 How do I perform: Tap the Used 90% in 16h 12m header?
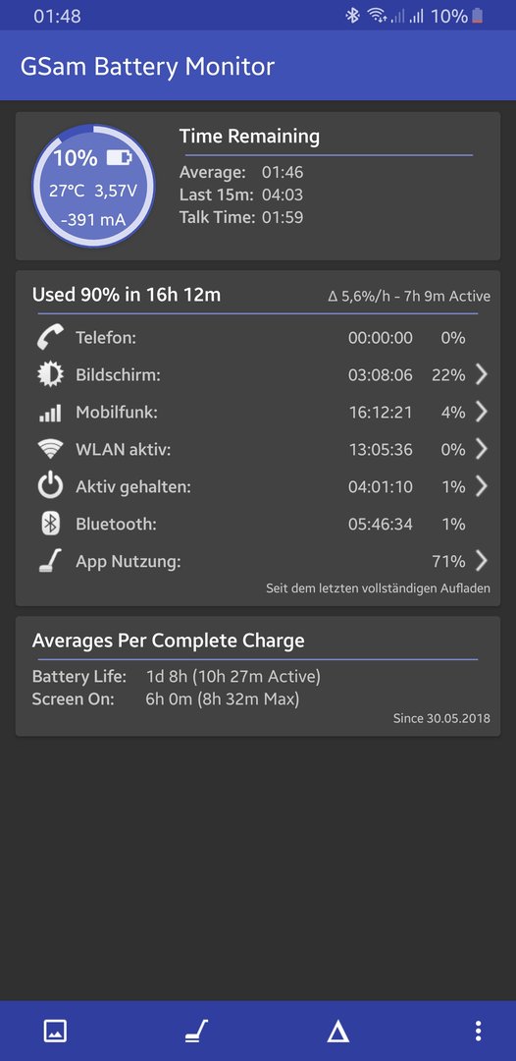point(127,295)
